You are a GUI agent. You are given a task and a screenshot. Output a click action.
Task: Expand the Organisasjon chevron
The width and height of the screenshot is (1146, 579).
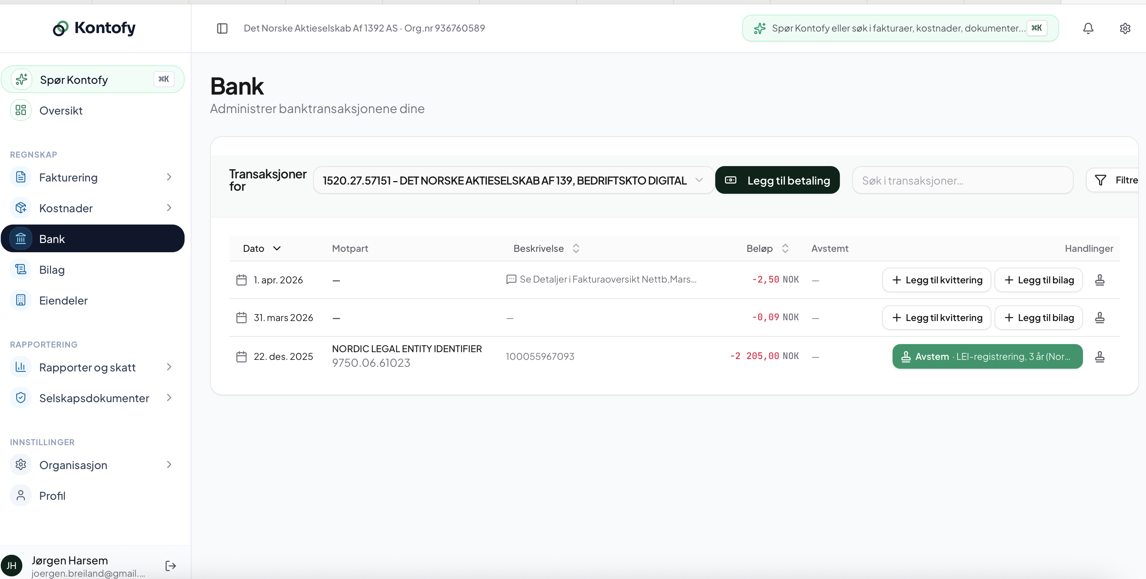tap(169, 464)
